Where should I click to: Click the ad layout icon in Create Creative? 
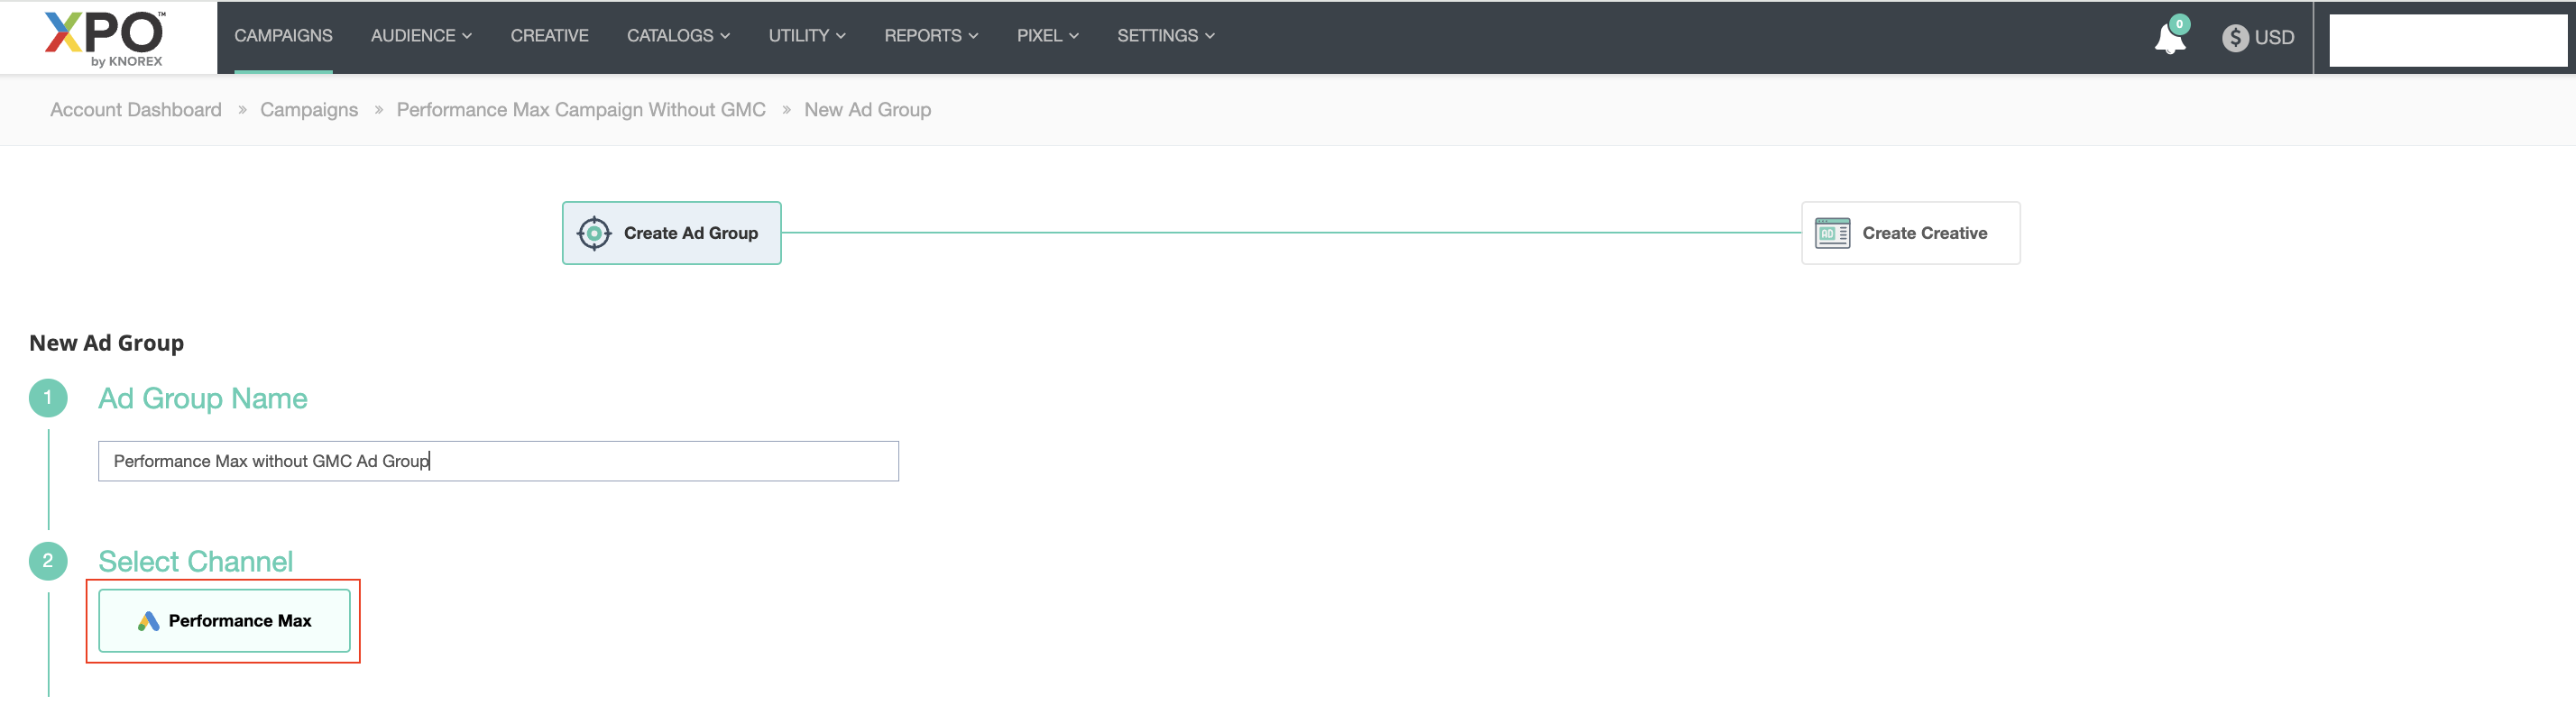(x=1831, y=233)
